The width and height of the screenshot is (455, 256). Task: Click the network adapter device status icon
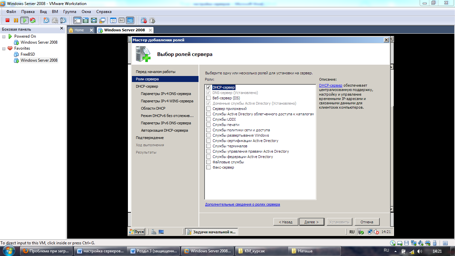(x=414, y=243)
